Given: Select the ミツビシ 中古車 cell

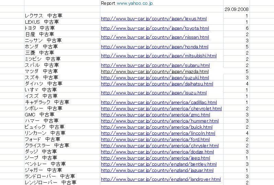Looking at the screenshot, I should coord(62,59).
